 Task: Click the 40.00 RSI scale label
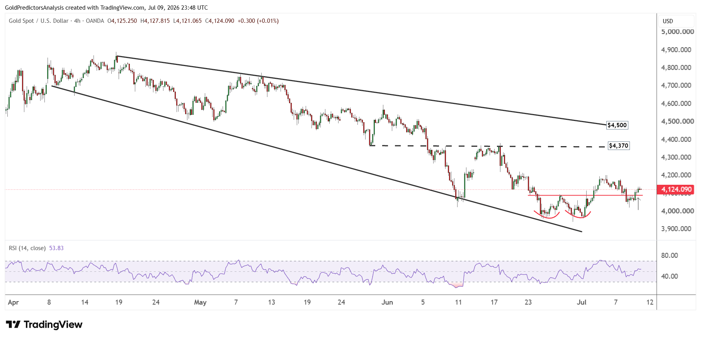pyautogui.click(x=670, y=276)
